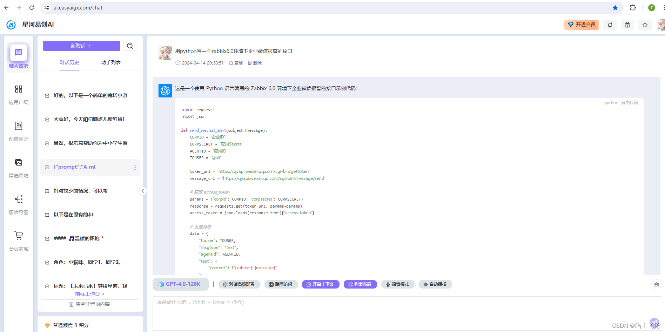Open the GPT-4.0-128K model selector
665x332 pixels.
pos(180,284)
